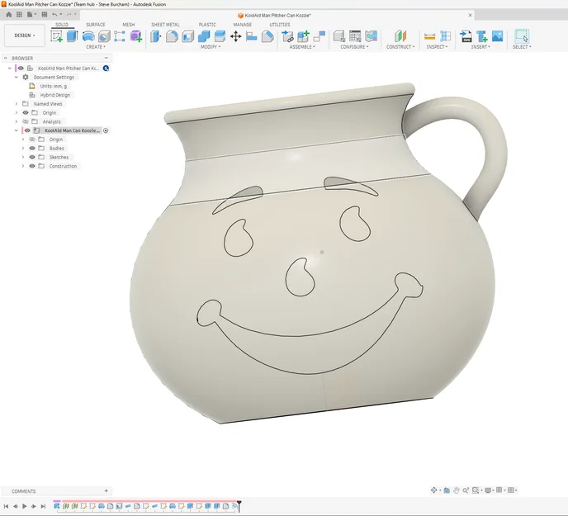568x516 pixels.
Task: Select the Measure tool
Action: pyautogui.click(x=429, y=36)
